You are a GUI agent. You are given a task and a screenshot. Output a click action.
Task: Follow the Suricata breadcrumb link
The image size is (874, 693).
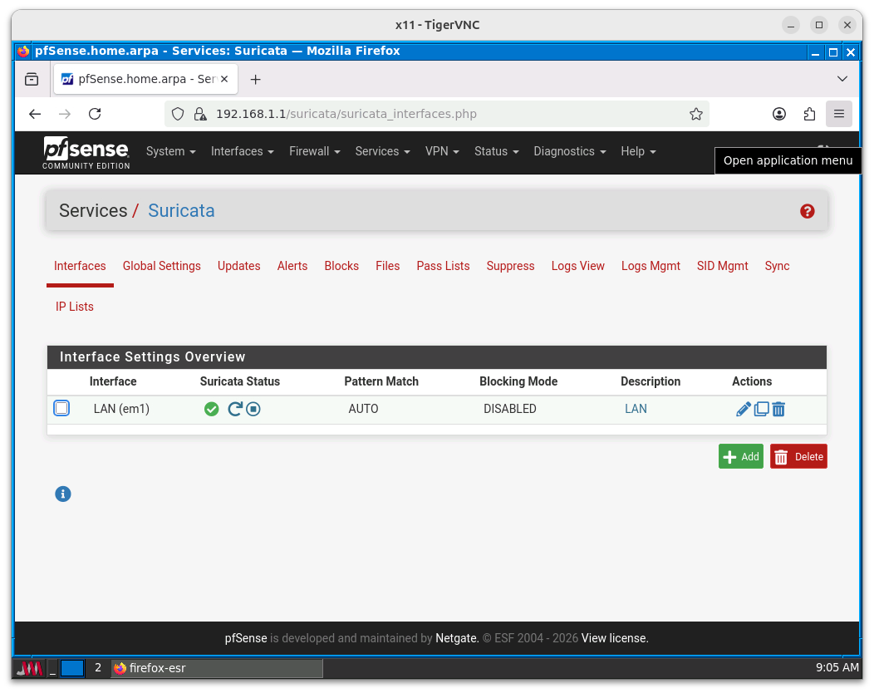tap(181, 211)
